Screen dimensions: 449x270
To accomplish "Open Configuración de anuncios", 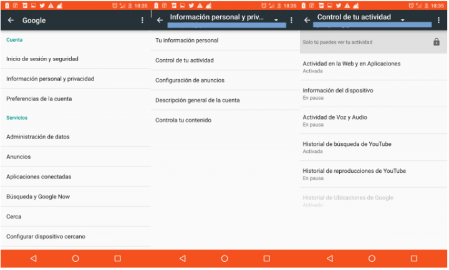I will click(x=225, y=80).
